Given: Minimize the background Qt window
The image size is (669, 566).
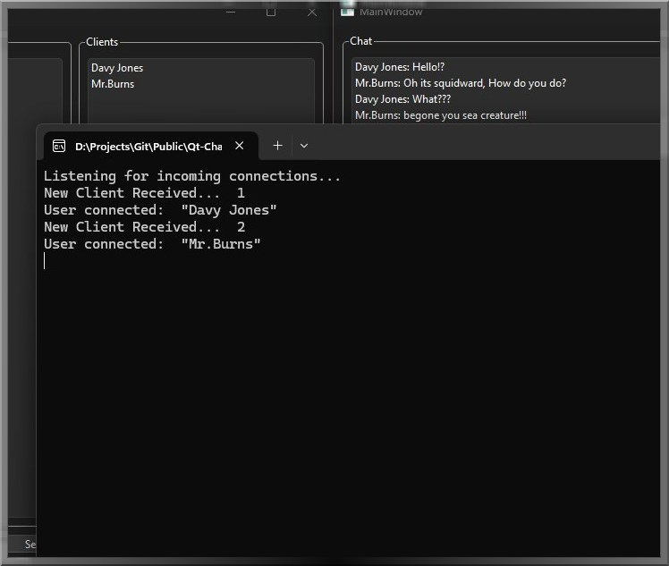Looking at the screenshot, I should pyautogui.click(x=231, y=13).
